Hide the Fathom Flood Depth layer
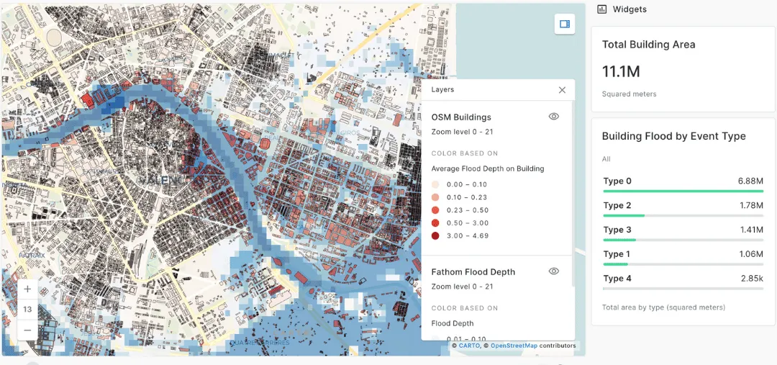 pos(553,271)
